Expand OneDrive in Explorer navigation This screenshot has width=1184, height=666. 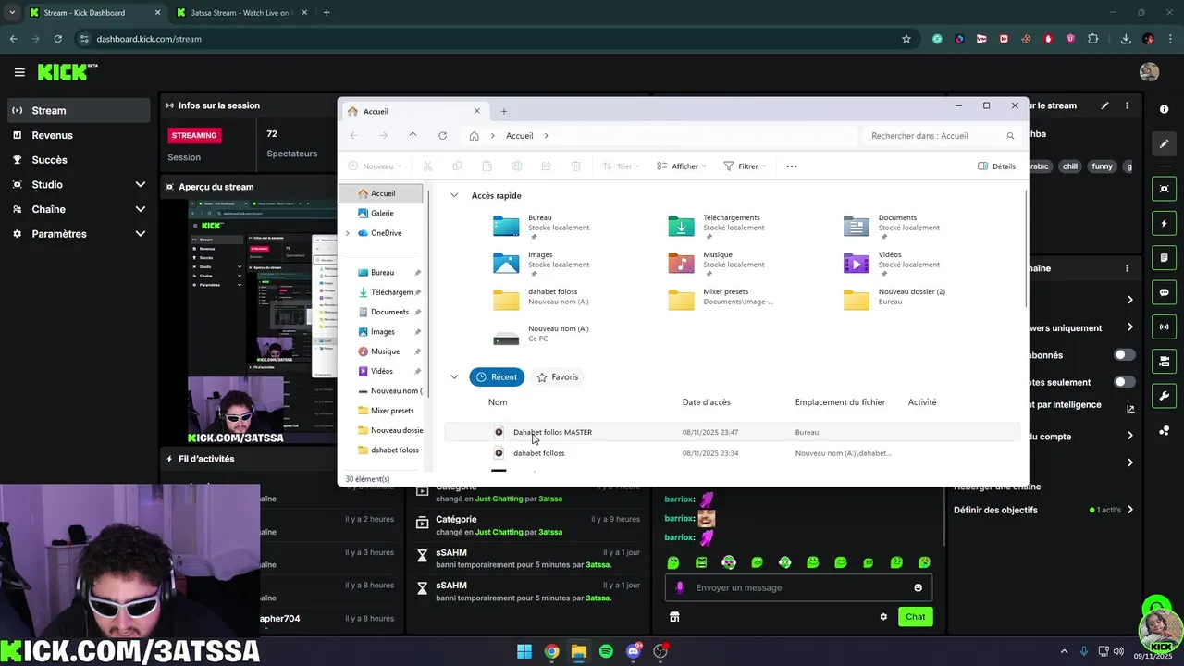pos(348,233)
